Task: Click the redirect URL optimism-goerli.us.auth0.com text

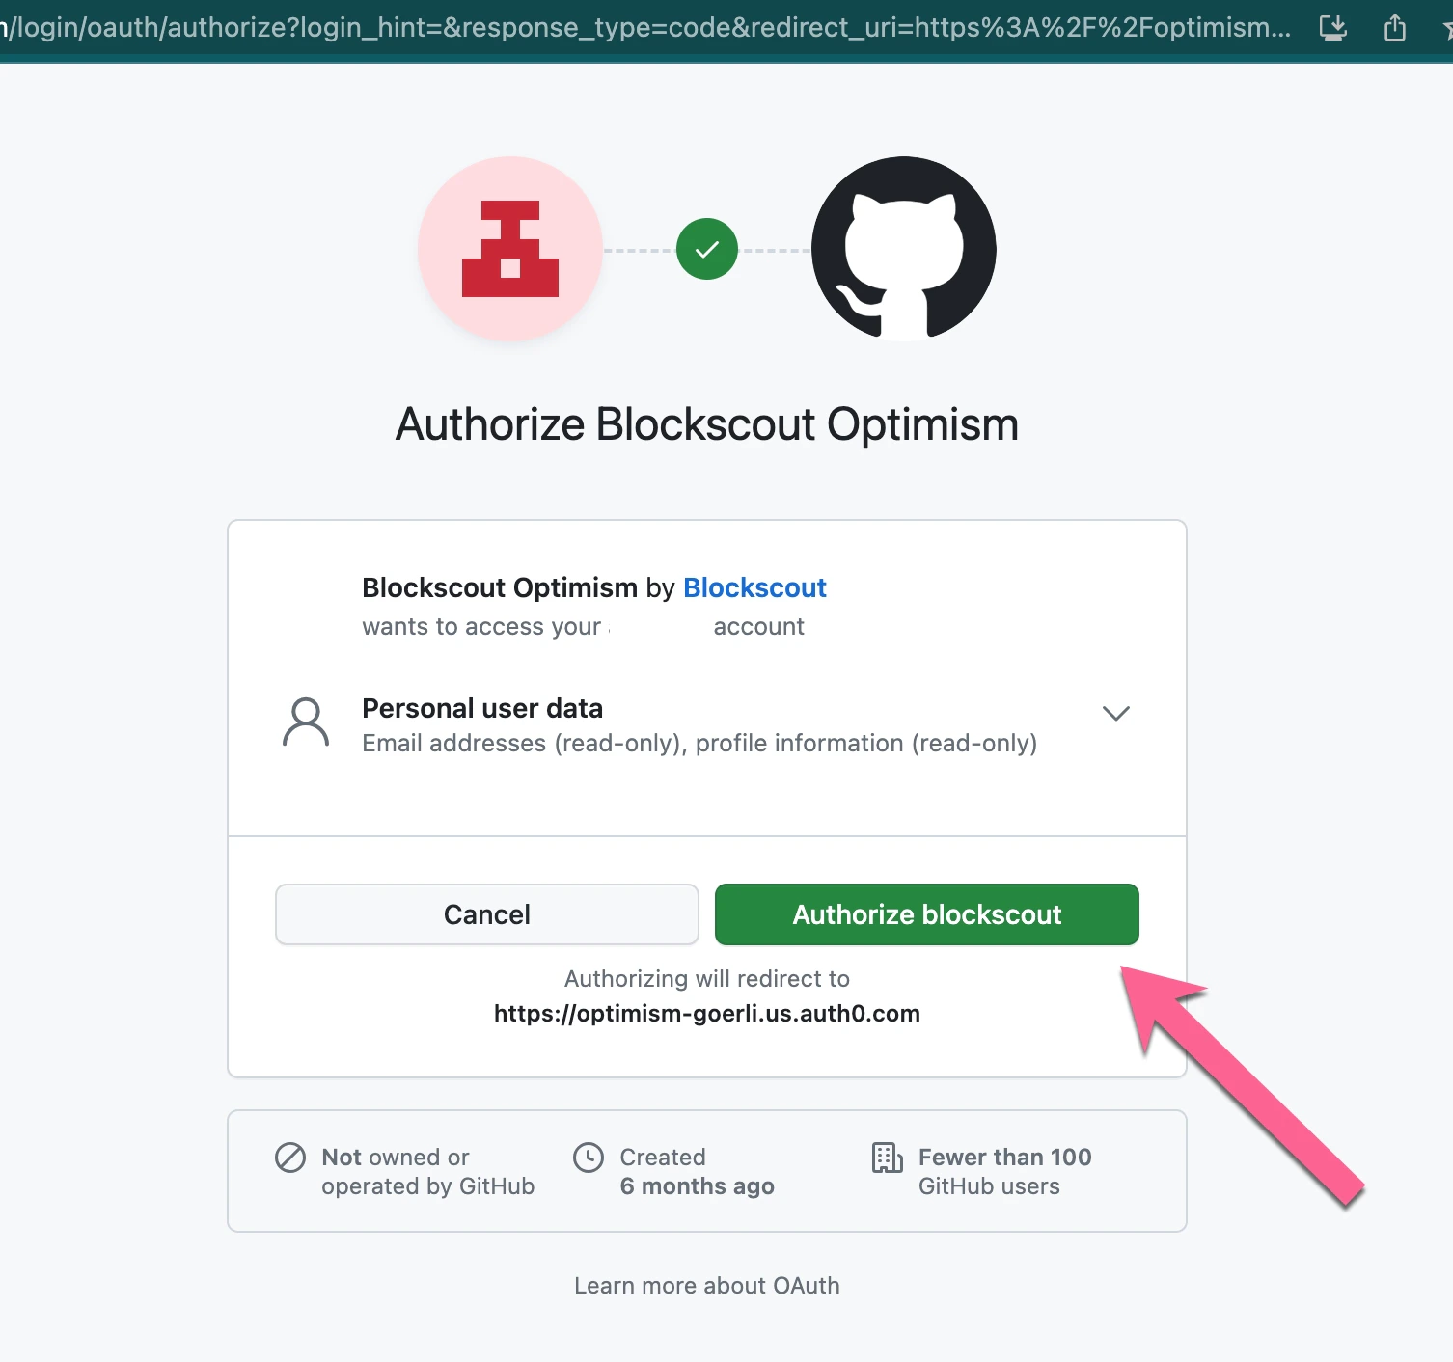Action: click(707, 1014)
